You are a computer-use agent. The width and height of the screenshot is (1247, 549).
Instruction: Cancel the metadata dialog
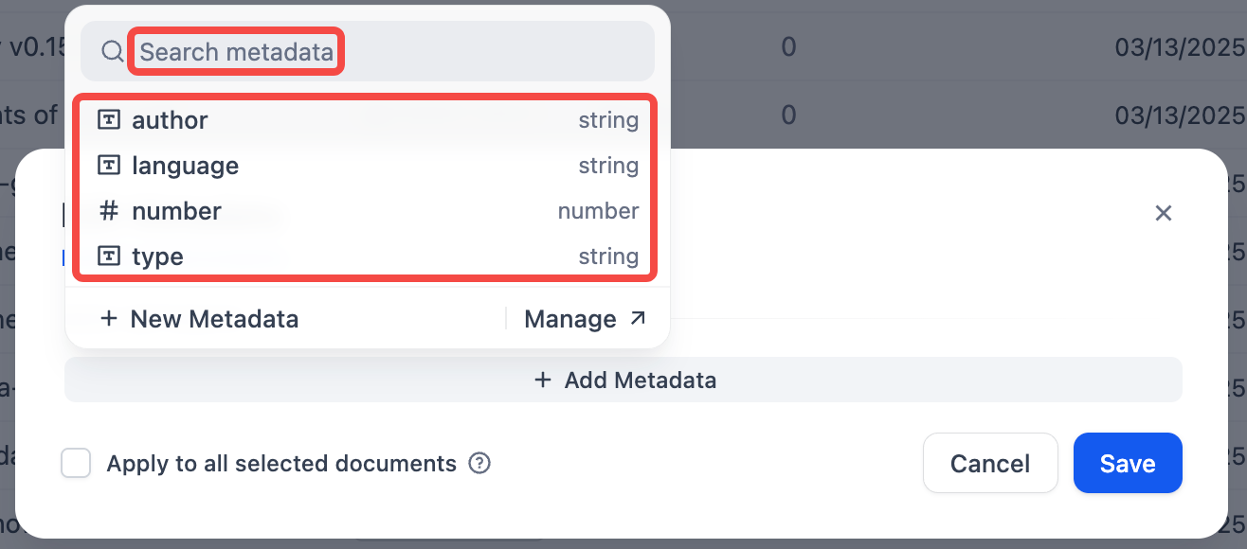pyautogui.click(x=989, y=464)
